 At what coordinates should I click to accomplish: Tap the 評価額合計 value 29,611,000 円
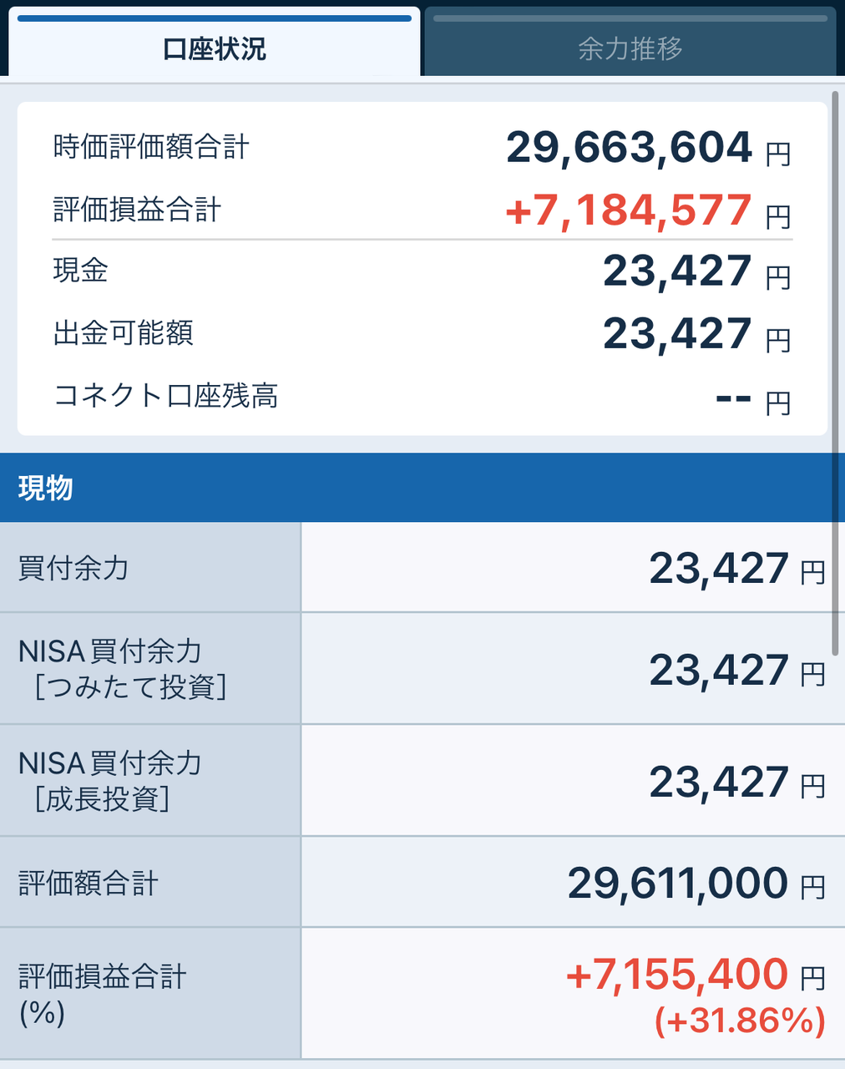[696, 884]
